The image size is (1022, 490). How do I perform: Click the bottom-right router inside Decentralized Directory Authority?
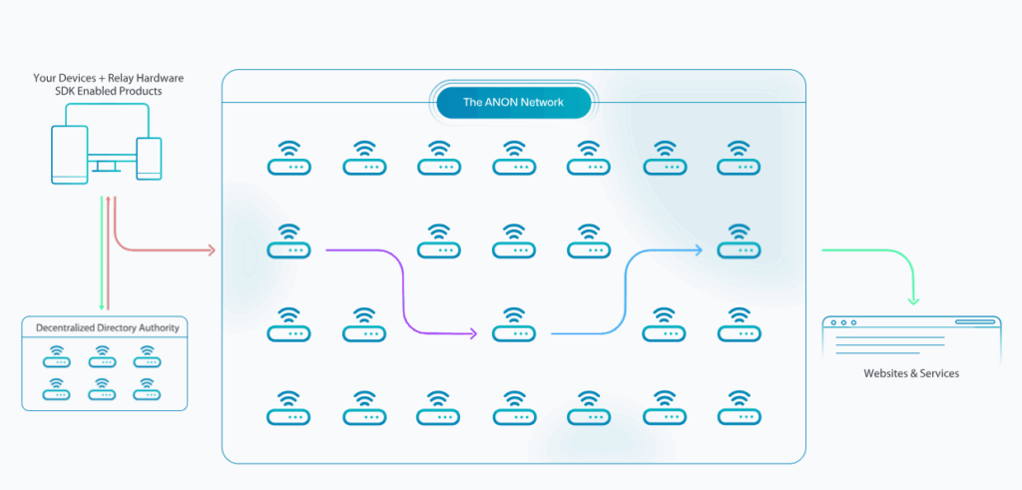(x=148, y=388)
